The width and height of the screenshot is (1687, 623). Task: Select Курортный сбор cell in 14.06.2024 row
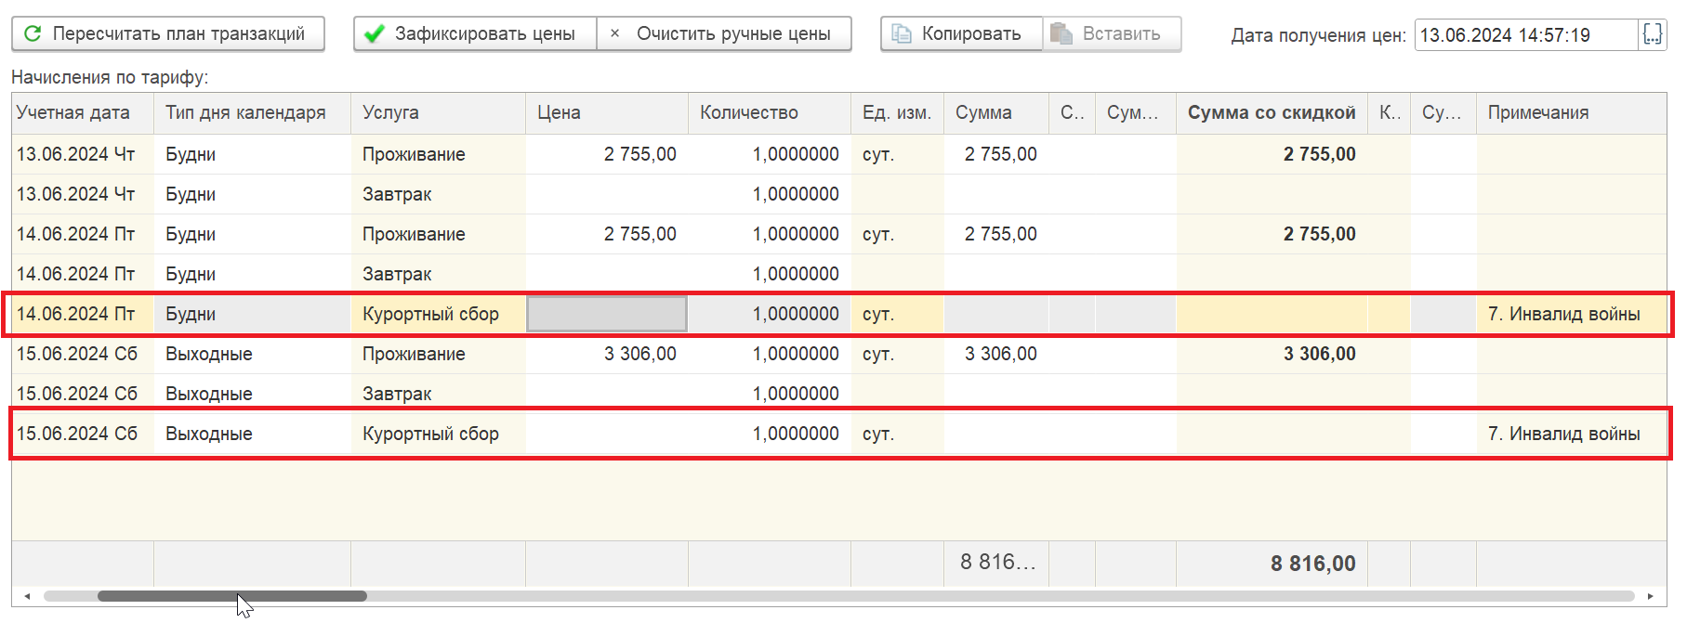pos(438,314)
